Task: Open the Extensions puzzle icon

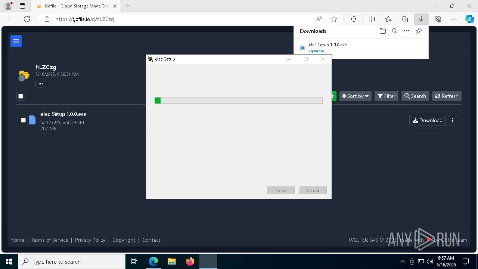Action: coord(354,19)
